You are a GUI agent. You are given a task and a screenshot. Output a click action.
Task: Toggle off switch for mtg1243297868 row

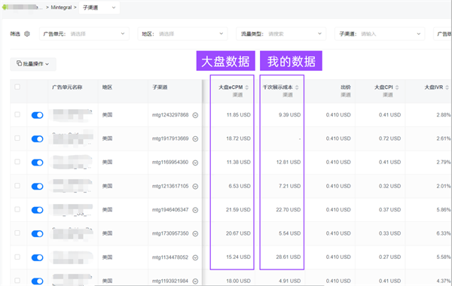(x=37, y=115)
